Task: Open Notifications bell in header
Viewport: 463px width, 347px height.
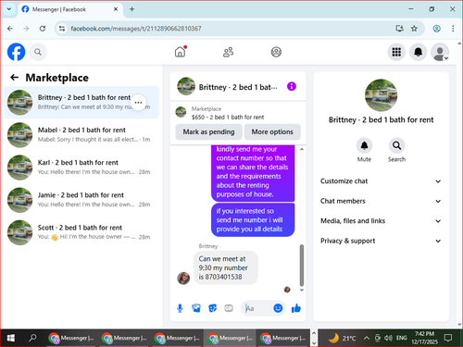Action: [418, 52]
